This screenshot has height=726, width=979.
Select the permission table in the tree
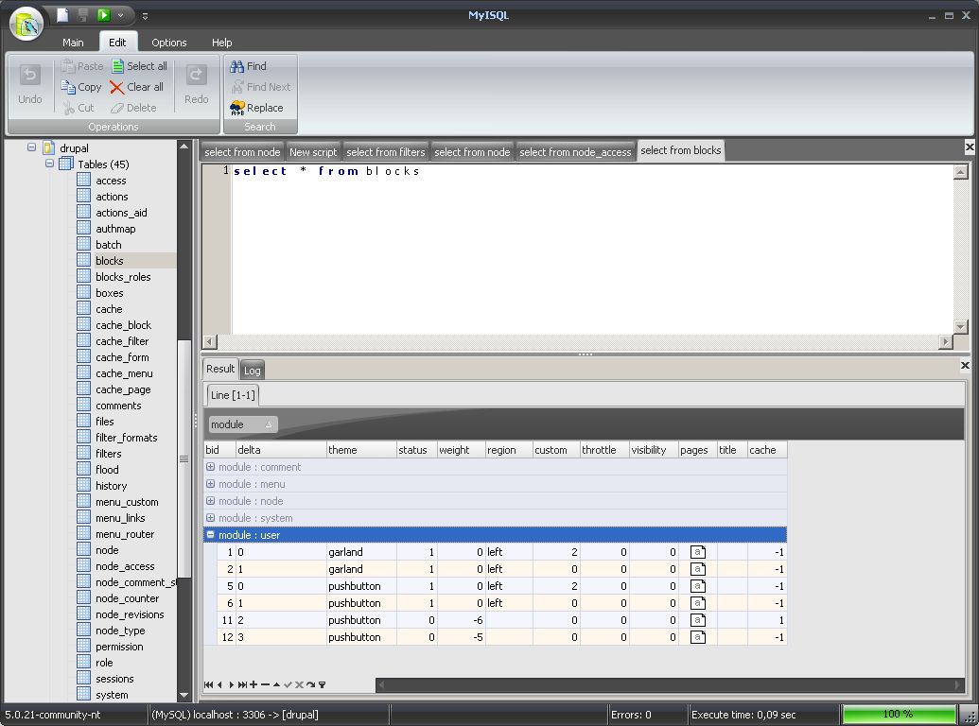(119, 647)
